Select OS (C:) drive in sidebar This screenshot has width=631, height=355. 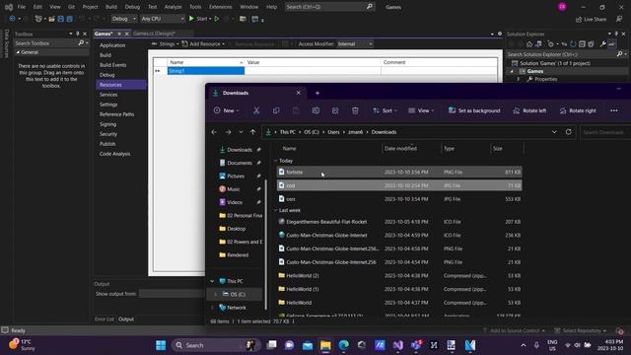[x=238, y=294]
